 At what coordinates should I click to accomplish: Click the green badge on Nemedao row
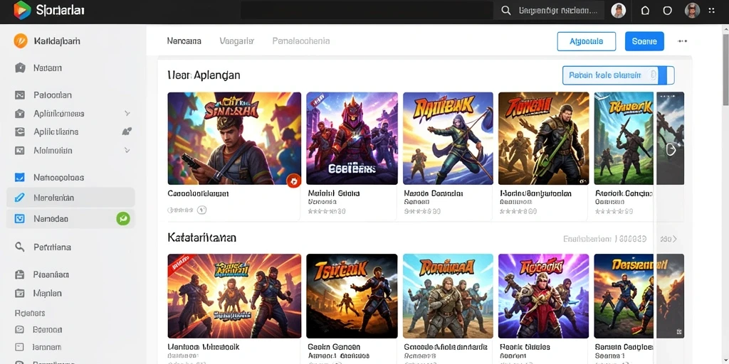click(x=123, y=218)
